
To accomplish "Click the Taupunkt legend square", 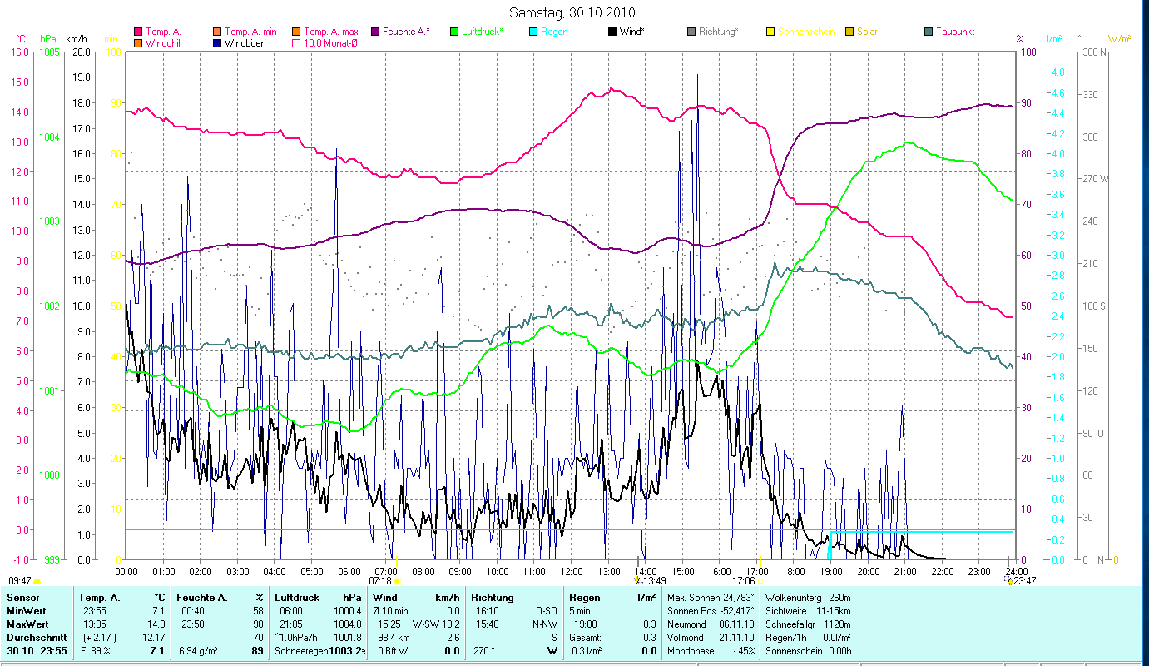I will 929,32.
